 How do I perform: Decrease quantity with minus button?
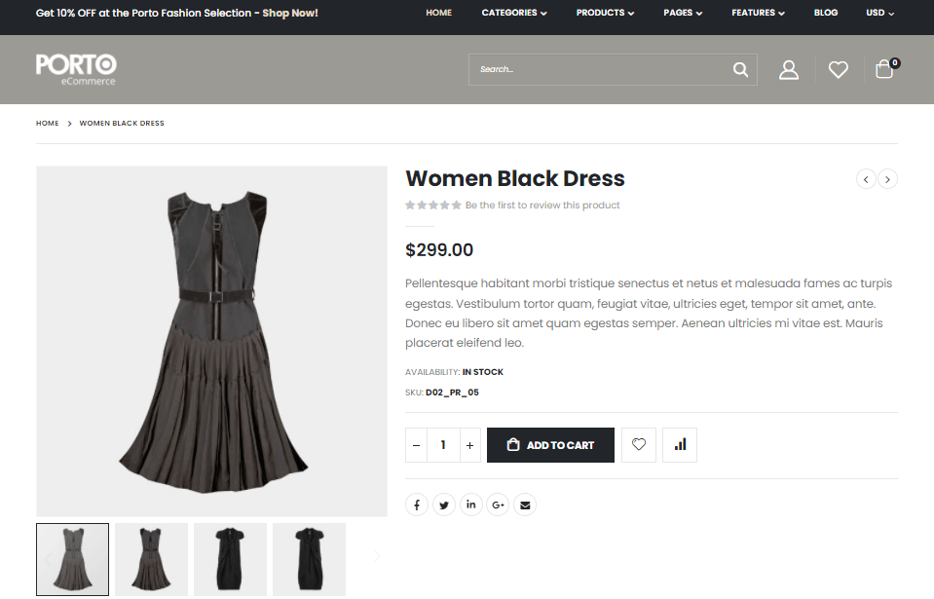[x=417, y=445]
